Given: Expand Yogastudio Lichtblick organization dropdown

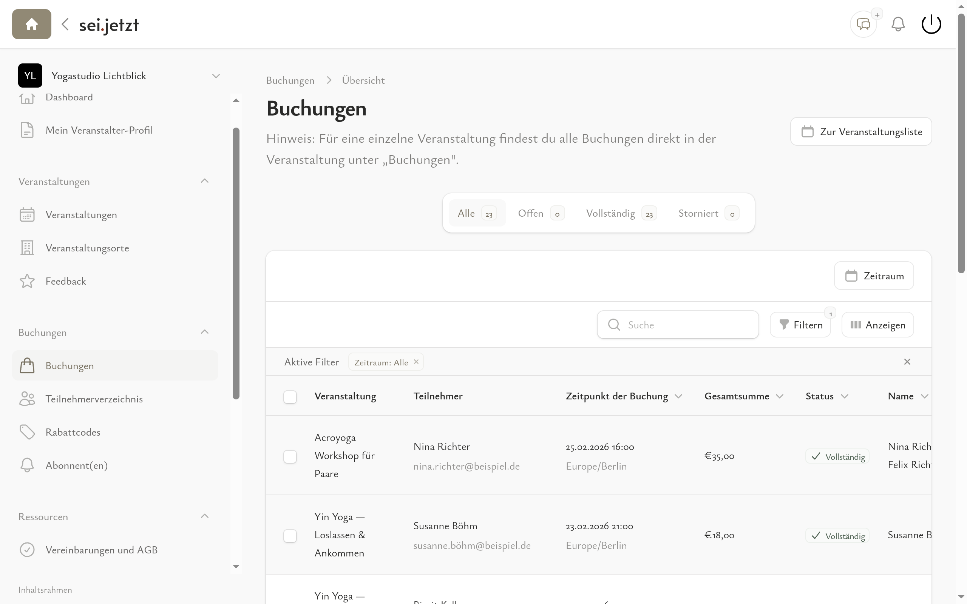Looking at the screenshot, I should pos(216,76).
